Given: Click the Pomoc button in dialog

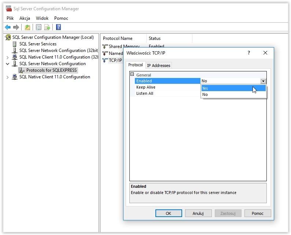Looking at the screenshot, I should [258, 213].
